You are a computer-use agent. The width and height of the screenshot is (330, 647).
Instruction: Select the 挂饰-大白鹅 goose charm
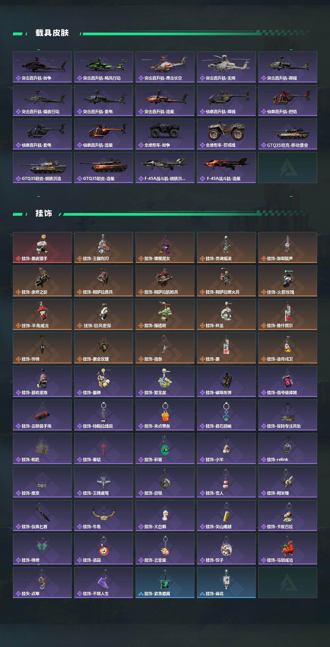(165, 516)
